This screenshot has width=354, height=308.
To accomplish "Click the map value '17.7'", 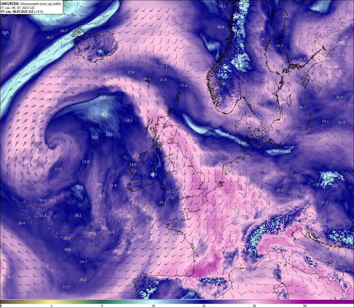I will tap(66, 287).
